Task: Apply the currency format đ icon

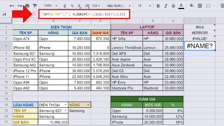Action: coord(65,6)
